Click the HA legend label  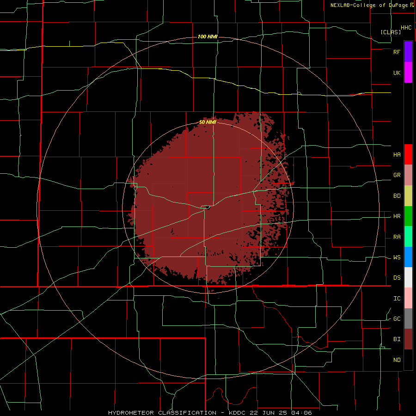point(397,155)
